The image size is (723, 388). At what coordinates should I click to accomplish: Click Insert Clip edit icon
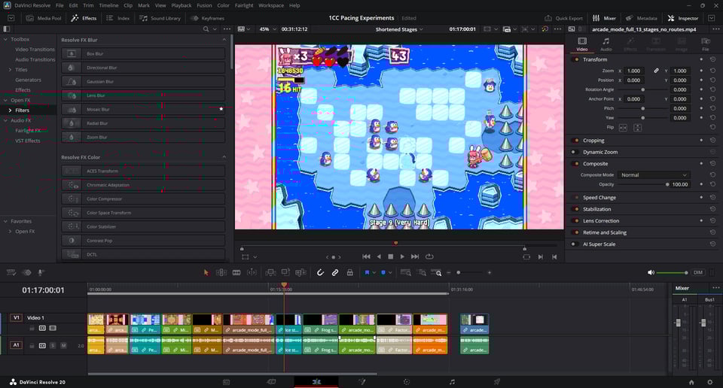pyautogui.click(x=270, y=272)
